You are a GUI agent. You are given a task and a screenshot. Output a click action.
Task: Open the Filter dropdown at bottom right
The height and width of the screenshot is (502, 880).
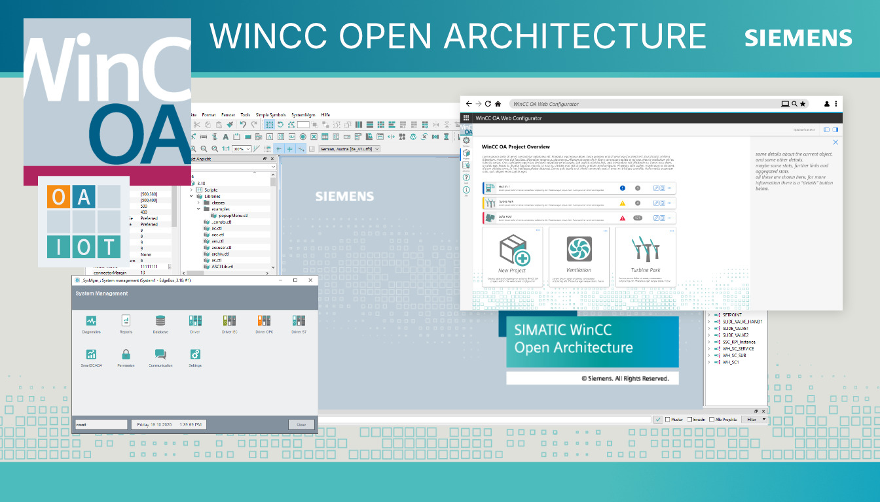[x=756, y=419]
